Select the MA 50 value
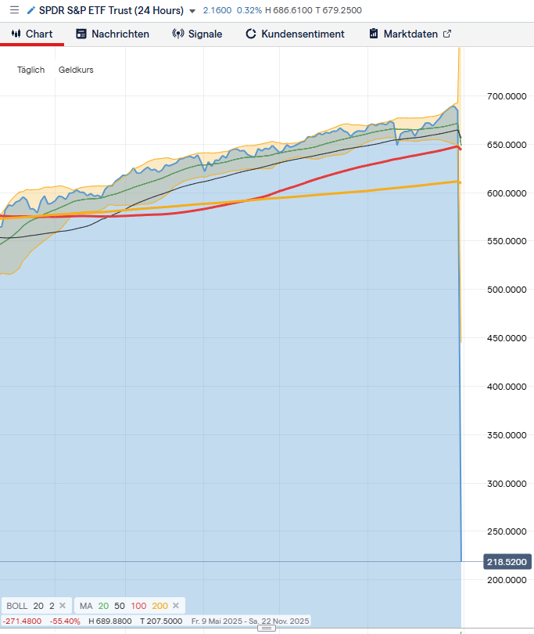534x634 pixels. point(120,606)
